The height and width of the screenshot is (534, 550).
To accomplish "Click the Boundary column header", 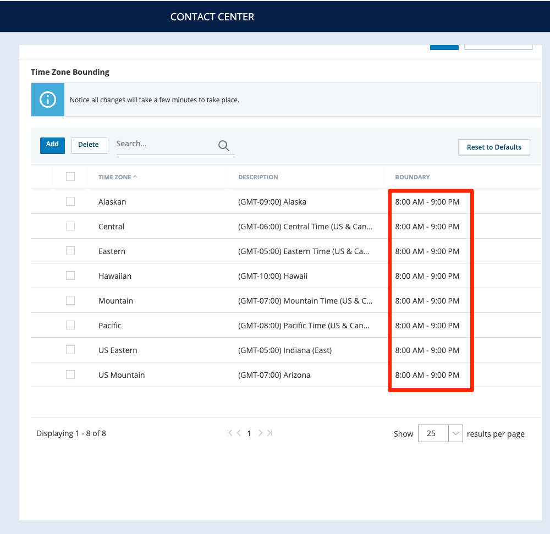I will click(x=413, y=177).
